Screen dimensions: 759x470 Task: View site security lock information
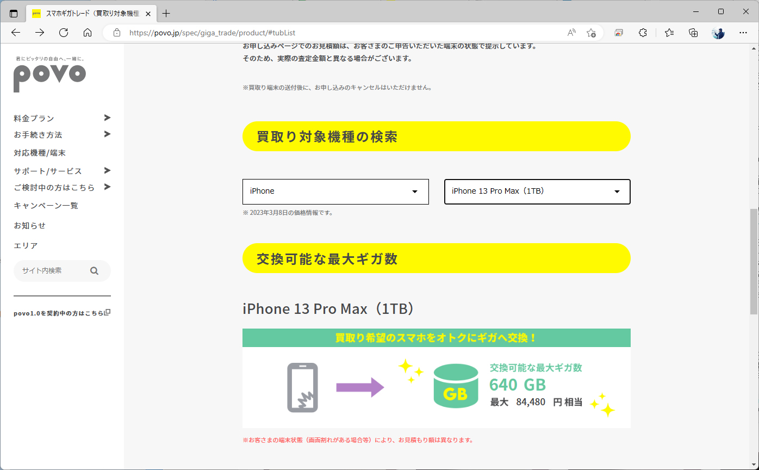point(117,33)
